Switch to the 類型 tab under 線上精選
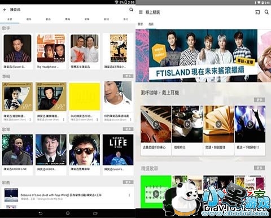 141,24
